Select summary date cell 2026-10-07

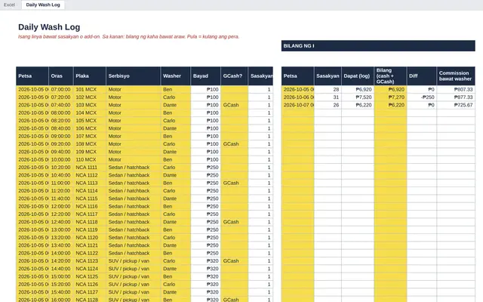point(298,105)
